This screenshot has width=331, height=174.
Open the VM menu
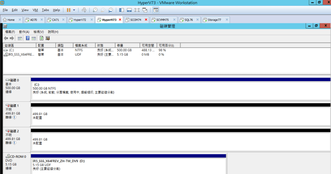point(35,9)
